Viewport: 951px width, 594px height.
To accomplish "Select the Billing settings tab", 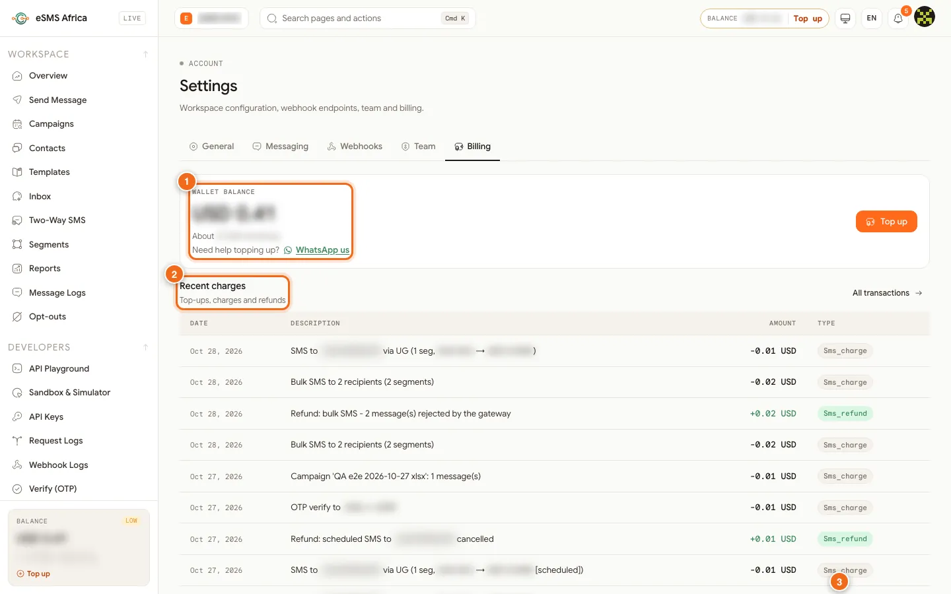I will pos(472,147).
